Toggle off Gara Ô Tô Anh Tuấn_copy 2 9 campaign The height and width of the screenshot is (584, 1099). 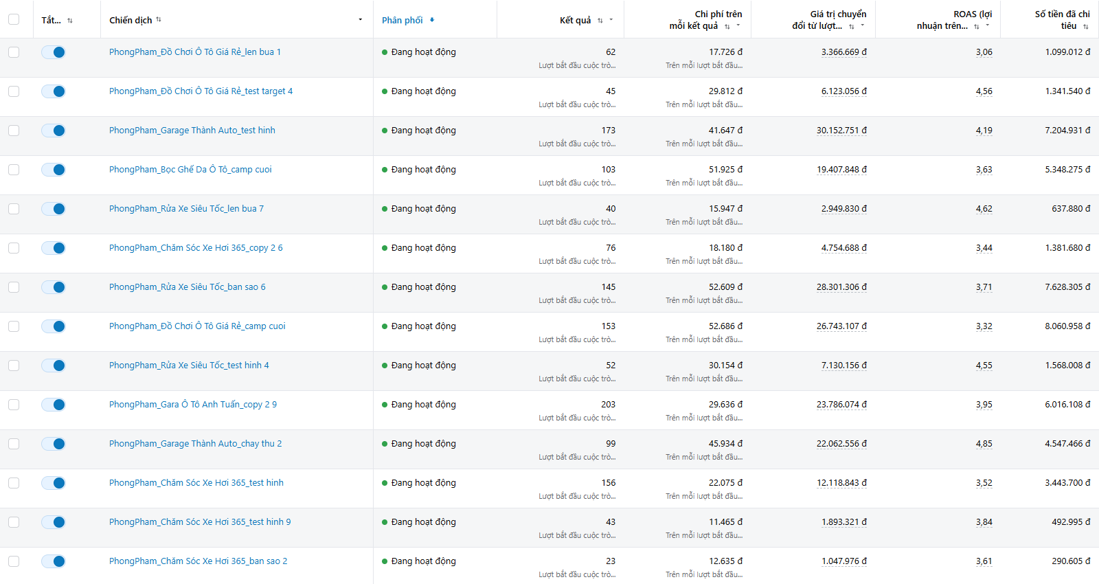click(x=54, y=405)
